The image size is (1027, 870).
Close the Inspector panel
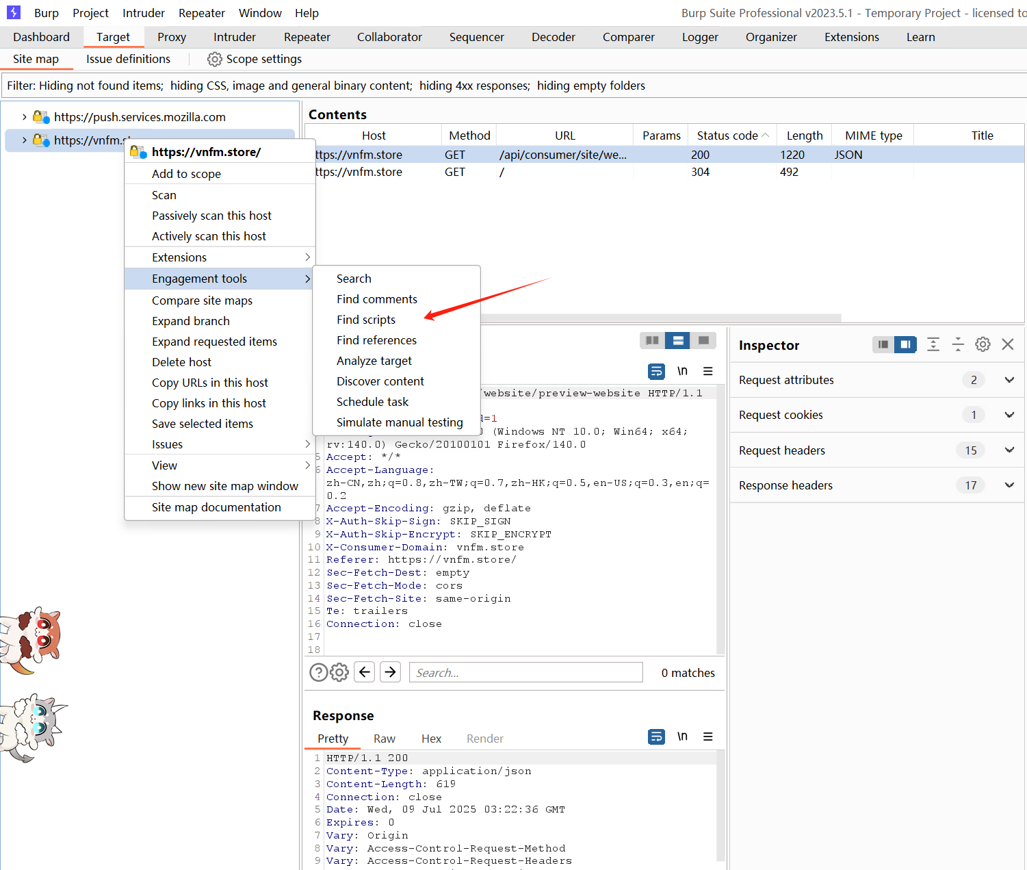coord(1008,344)
